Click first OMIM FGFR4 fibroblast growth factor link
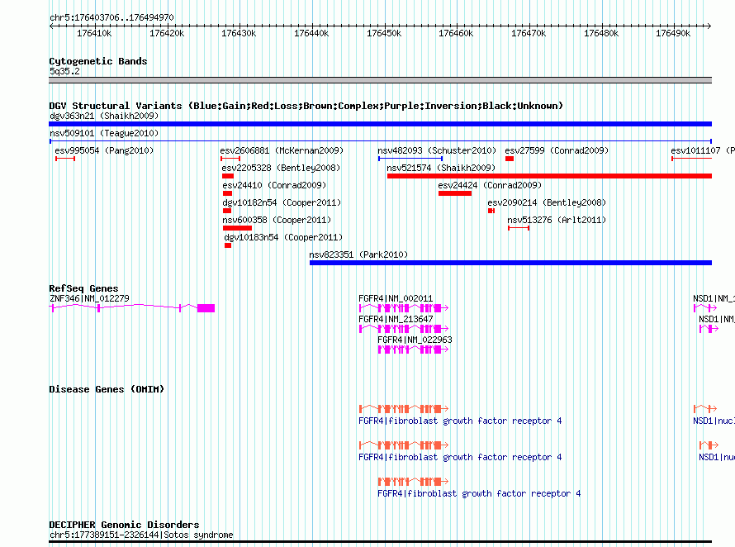 point(460,421)
